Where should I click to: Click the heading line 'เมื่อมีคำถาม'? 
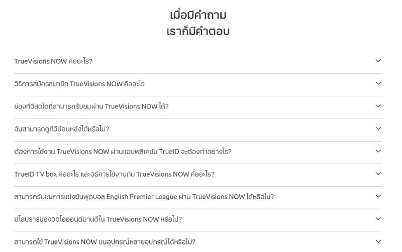pos(198,15)
